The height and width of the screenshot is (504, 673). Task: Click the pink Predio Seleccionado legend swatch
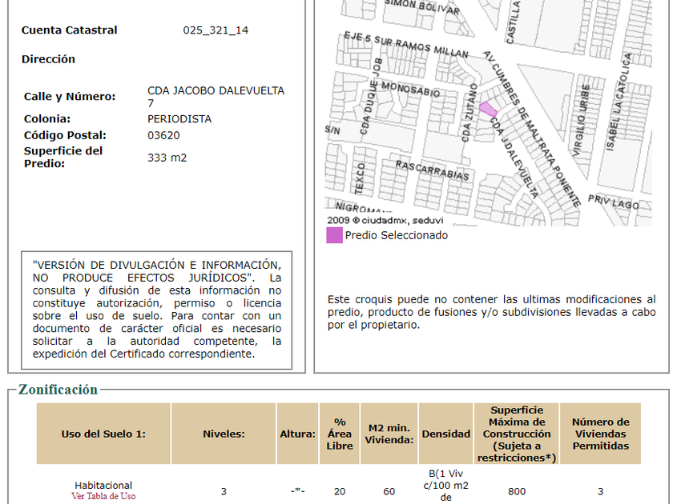[334, 235]
